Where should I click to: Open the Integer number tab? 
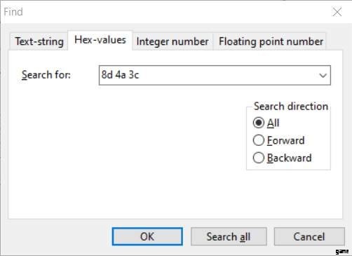pos(172,41)
